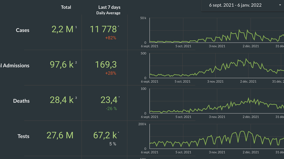Click the Cases row label
The image size is (284, 159).
pyautogui.click(x=22, y=30)
